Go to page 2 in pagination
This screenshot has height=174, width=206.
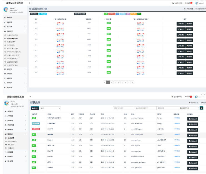[x=112, y=82]
